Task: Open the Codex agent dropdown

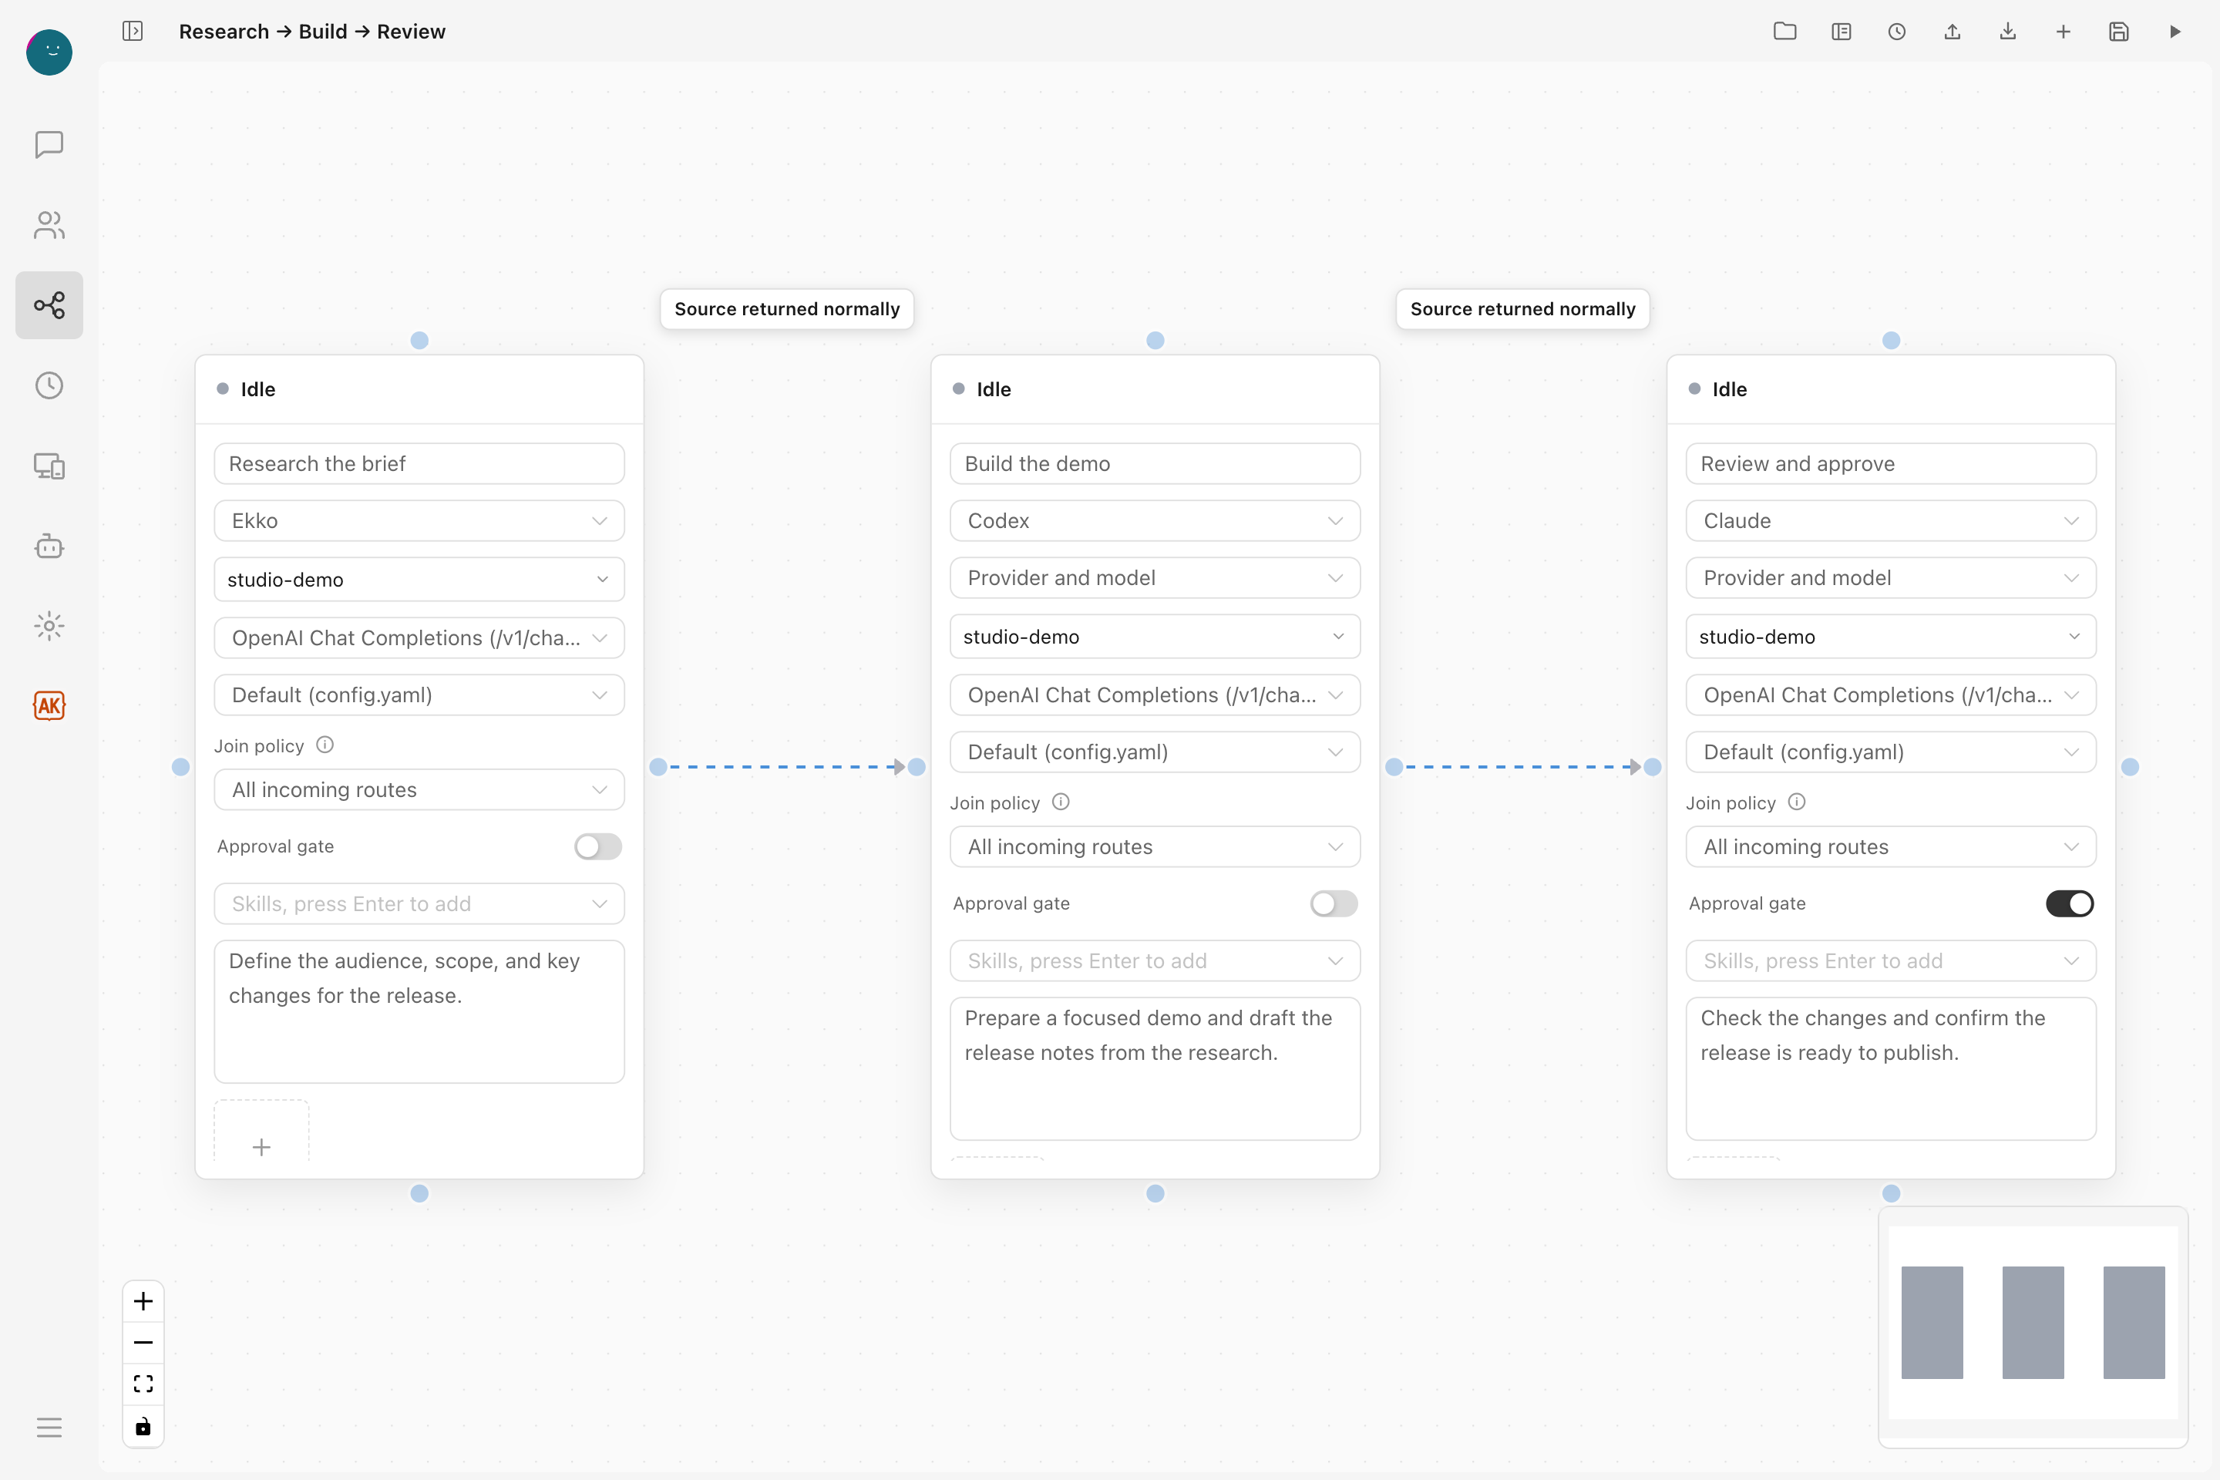Action: 1155,521
